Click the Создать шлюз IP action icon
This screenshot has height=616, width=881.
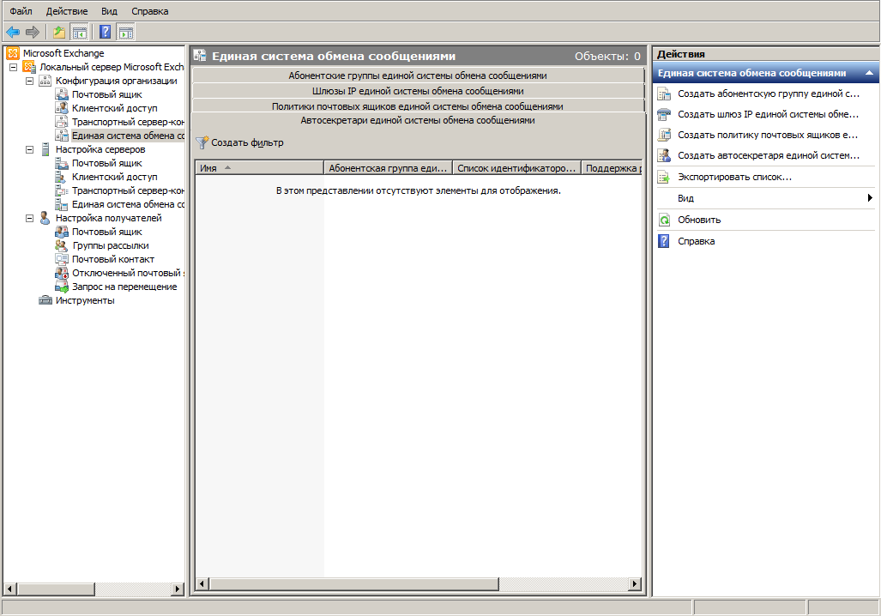coord(664,115)
